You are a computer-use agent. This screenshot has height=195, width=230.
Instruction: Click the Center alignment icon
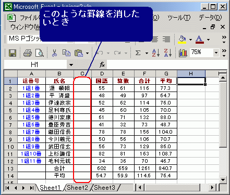tap(154, 40)
